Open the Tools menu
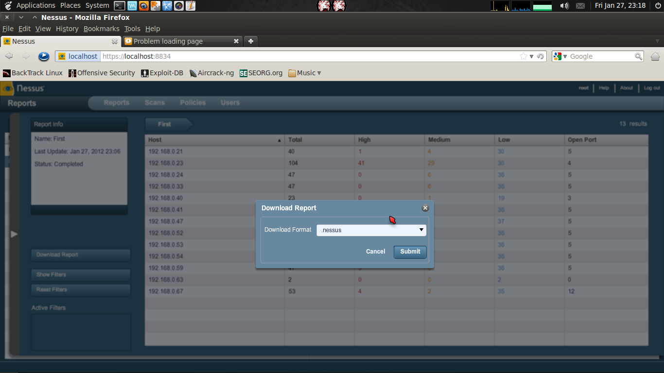This screenshot has height=373, width=664. pos(132,29)
